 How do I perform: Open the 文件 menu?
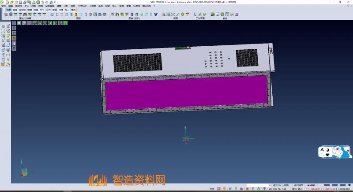click(4, 6)
